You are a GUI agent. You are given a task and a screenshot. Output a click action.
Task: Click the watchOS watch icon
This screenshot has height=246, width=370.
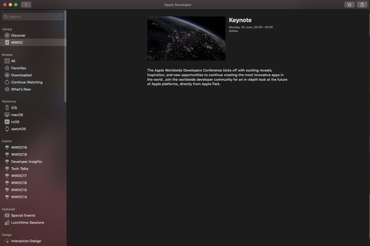[7, 129]
